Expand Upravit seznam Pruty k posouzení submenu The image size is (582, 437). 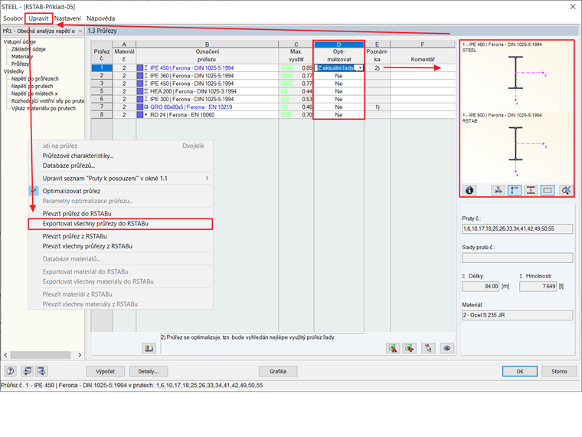tap(120, 179)
